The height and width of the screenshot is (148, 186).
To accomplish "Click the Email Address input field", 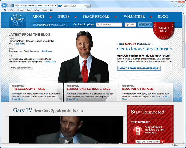I will (x=109, y=25).
